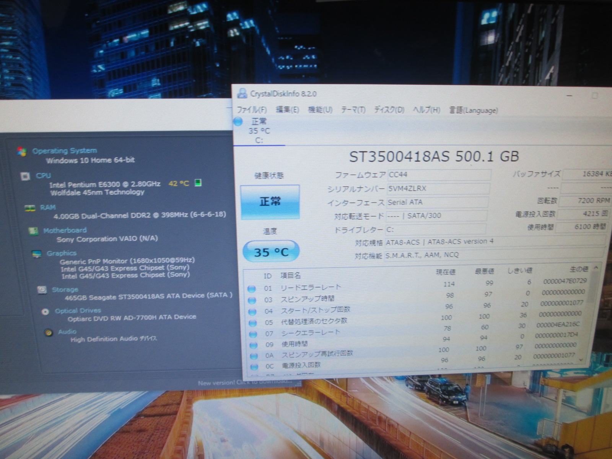This screenshot has width=612, height=459.
Task: Open the ディスク(D) menu
Action: point(389,110)
